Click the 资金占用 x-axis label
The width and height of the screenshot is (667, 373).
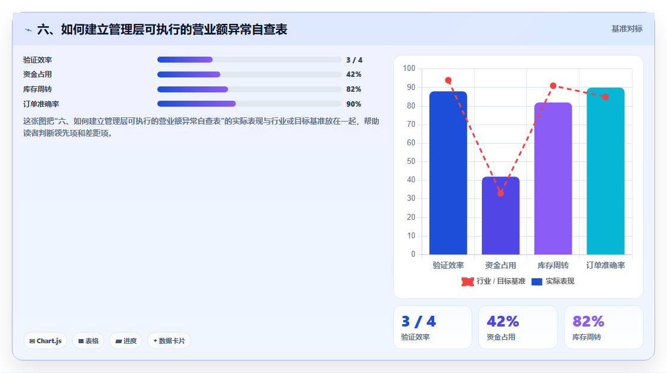[x=501, y=265]
